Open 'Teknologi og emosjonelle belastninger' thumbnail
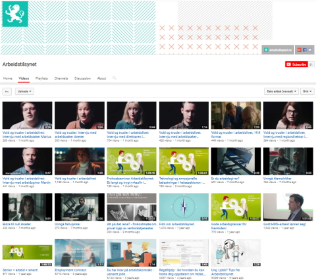 point(184,161)
